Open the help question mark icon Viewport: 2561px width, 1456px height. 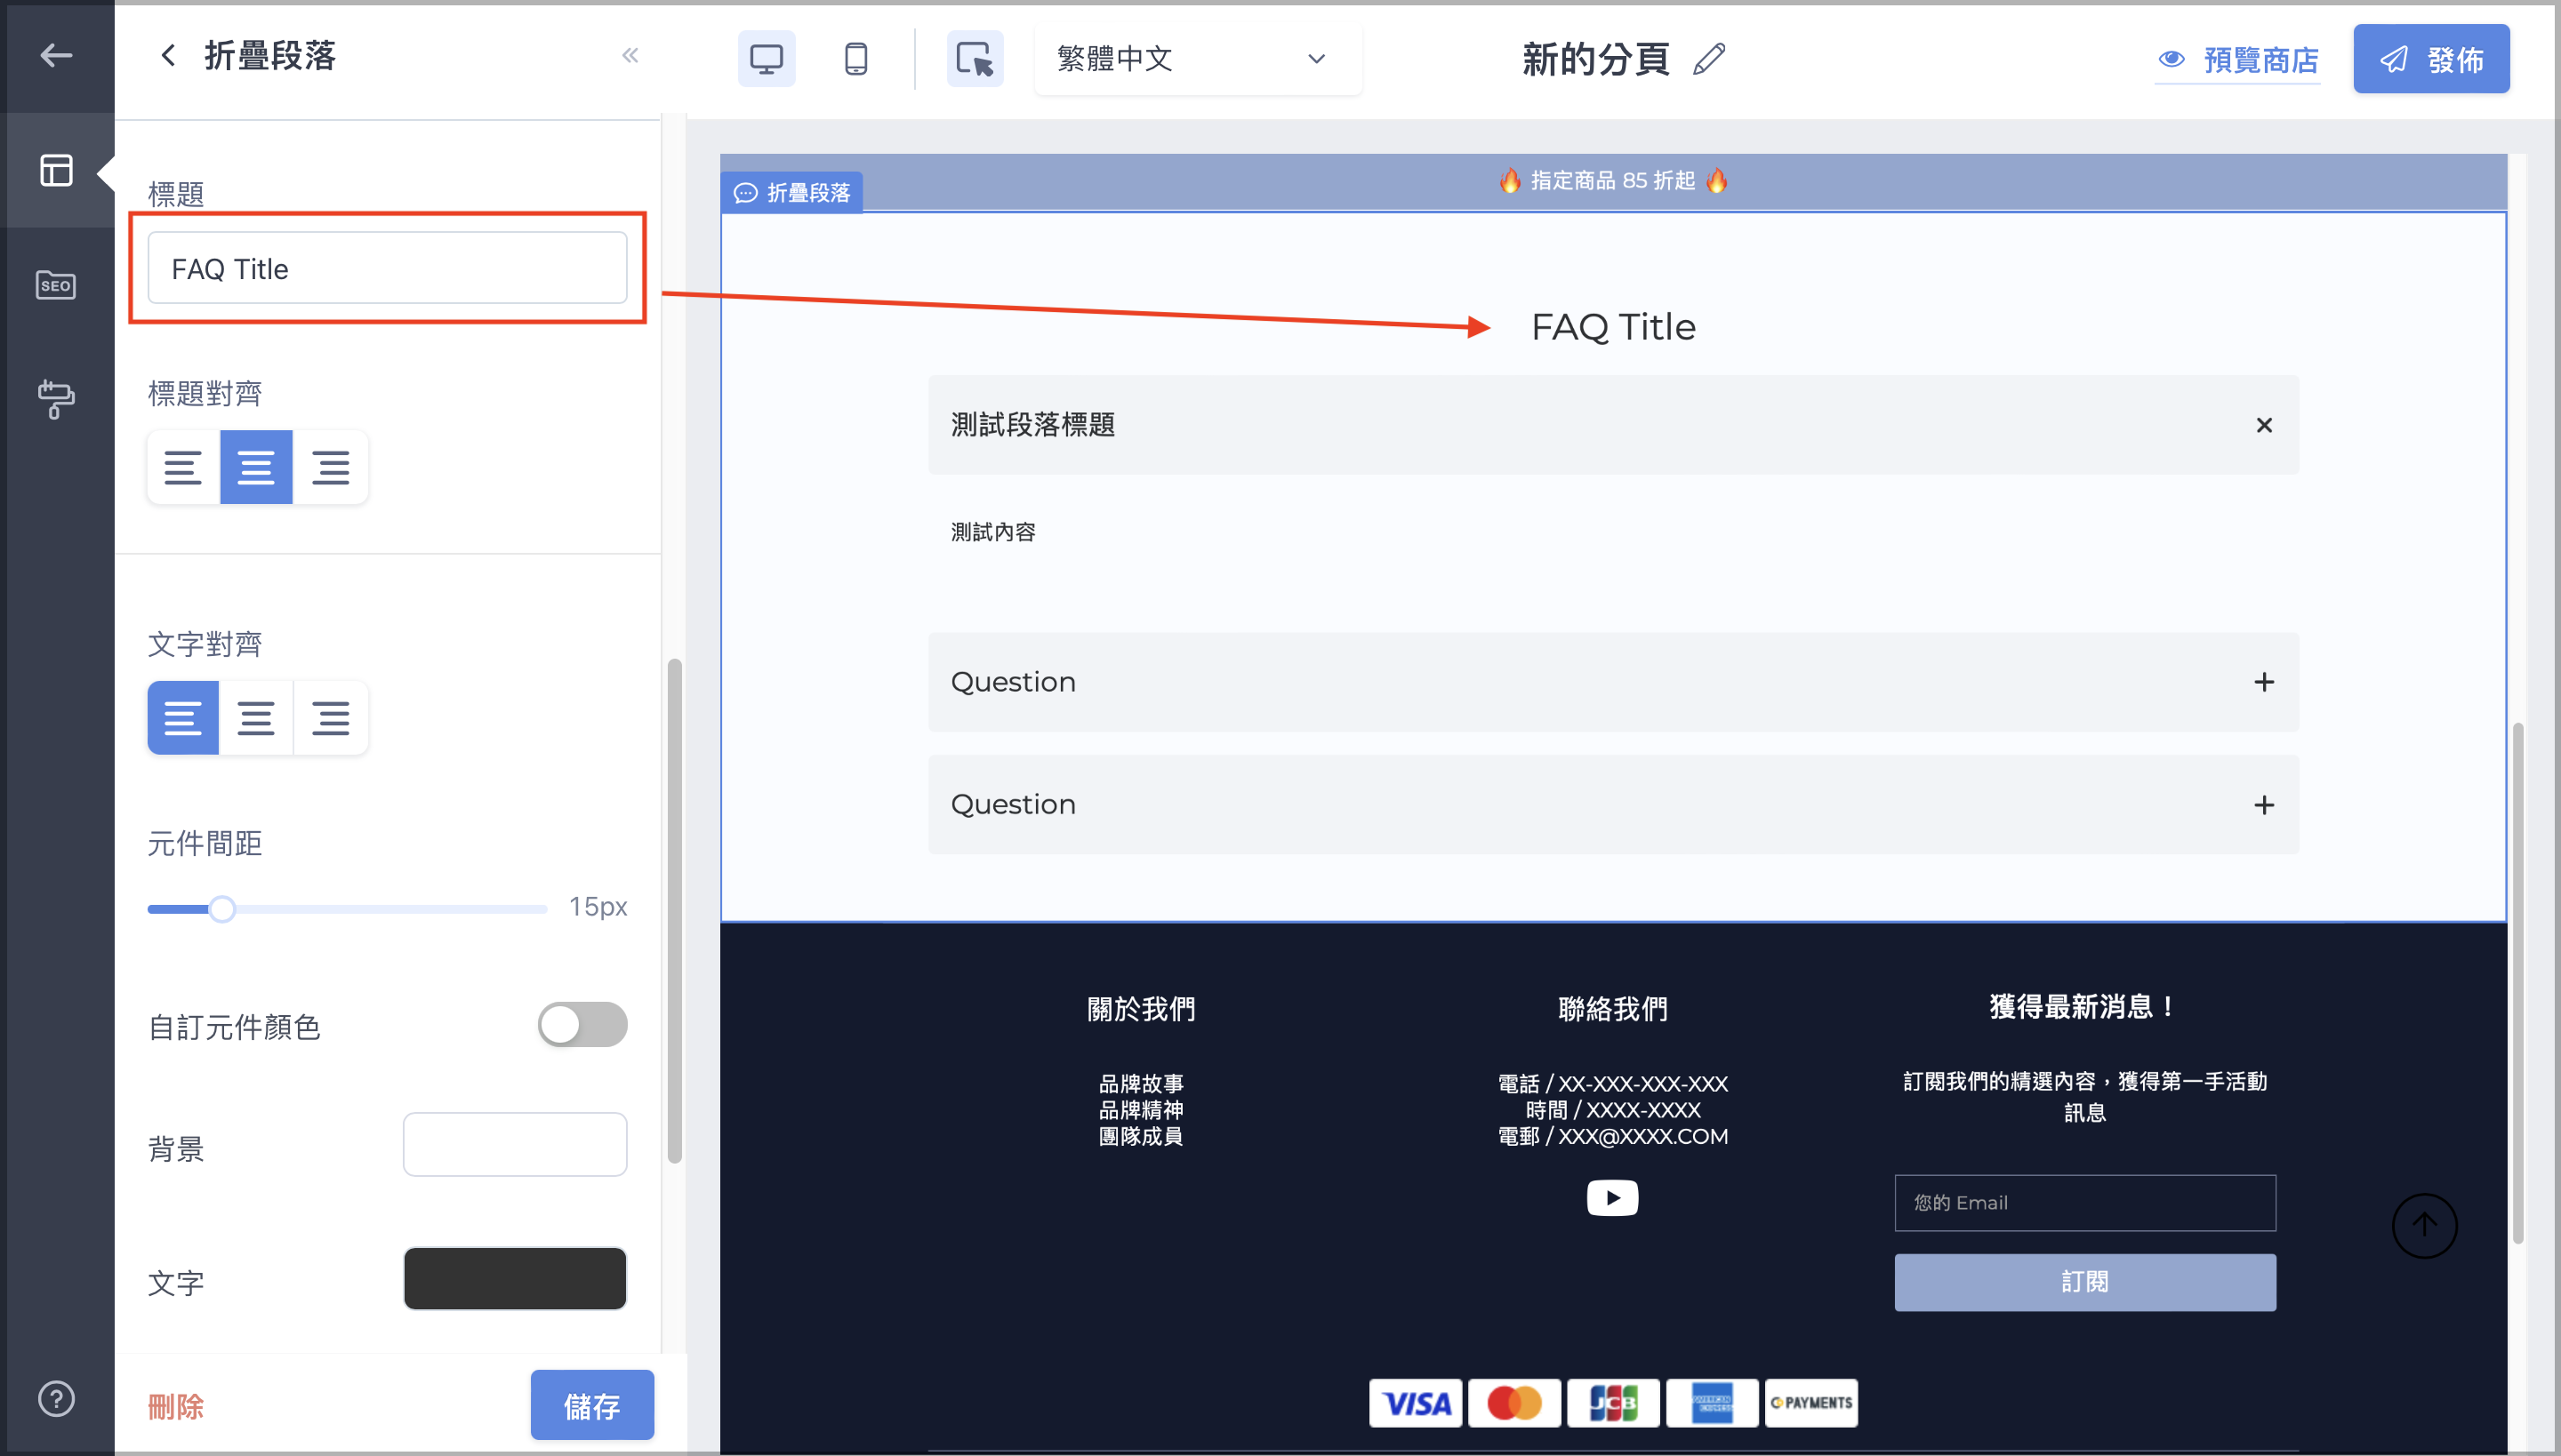coord(56,1398)
